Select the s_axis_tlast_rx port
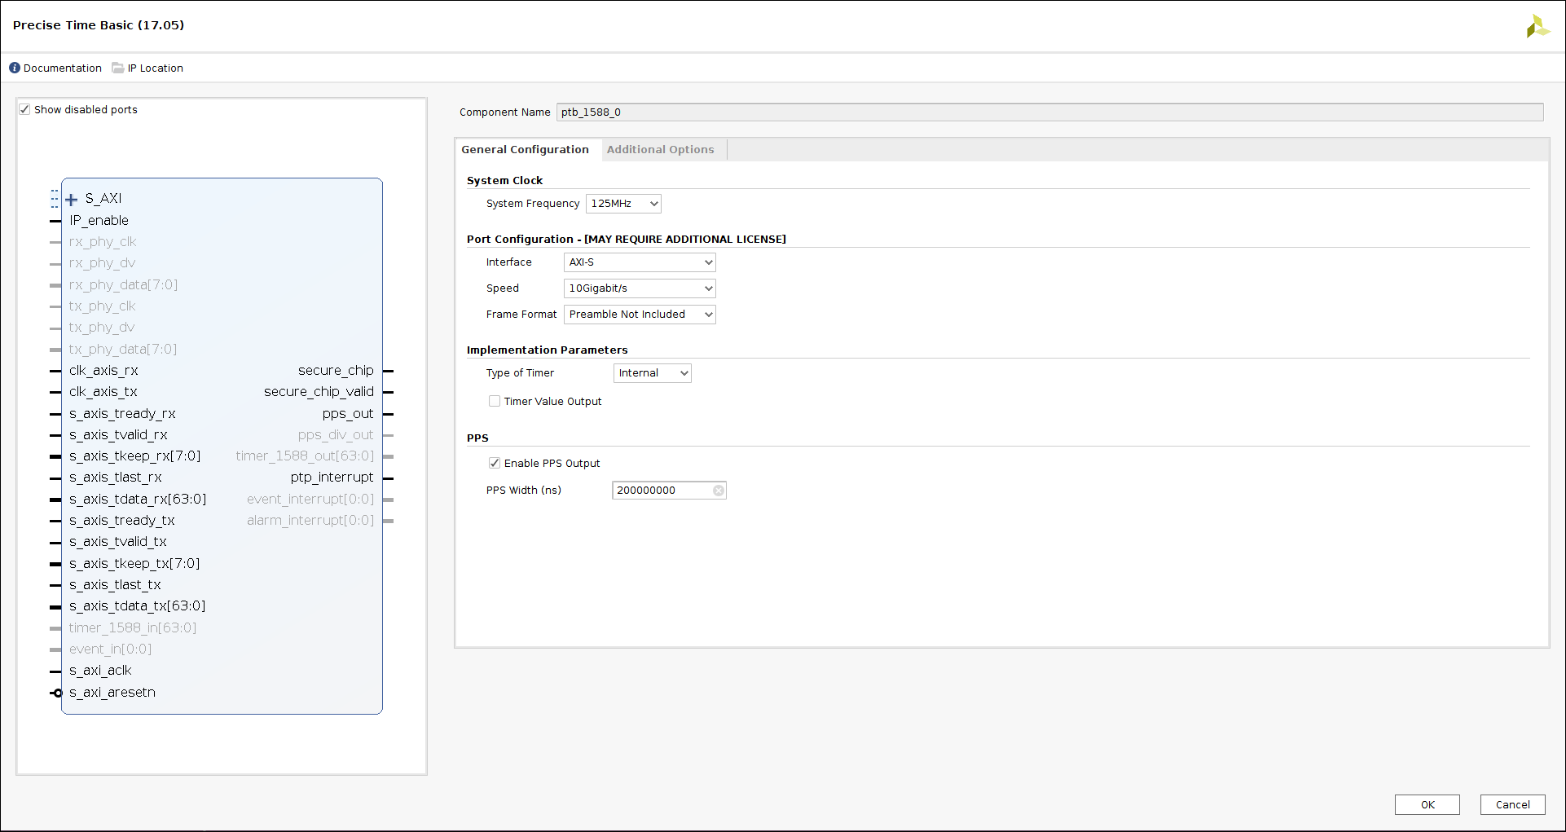The image size is (1566, 832). coord(116,478)
